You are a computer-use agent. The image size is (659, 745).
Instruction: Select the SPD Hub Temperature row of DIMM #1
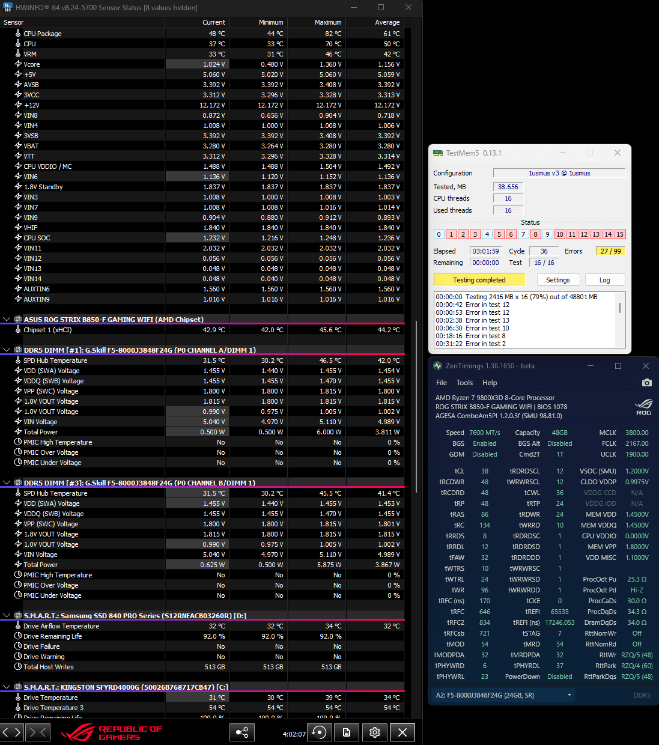[202, 360]
